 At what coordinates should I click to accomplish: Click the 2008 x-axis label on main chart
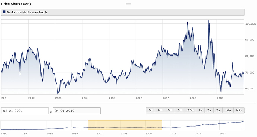click(193, 98)
